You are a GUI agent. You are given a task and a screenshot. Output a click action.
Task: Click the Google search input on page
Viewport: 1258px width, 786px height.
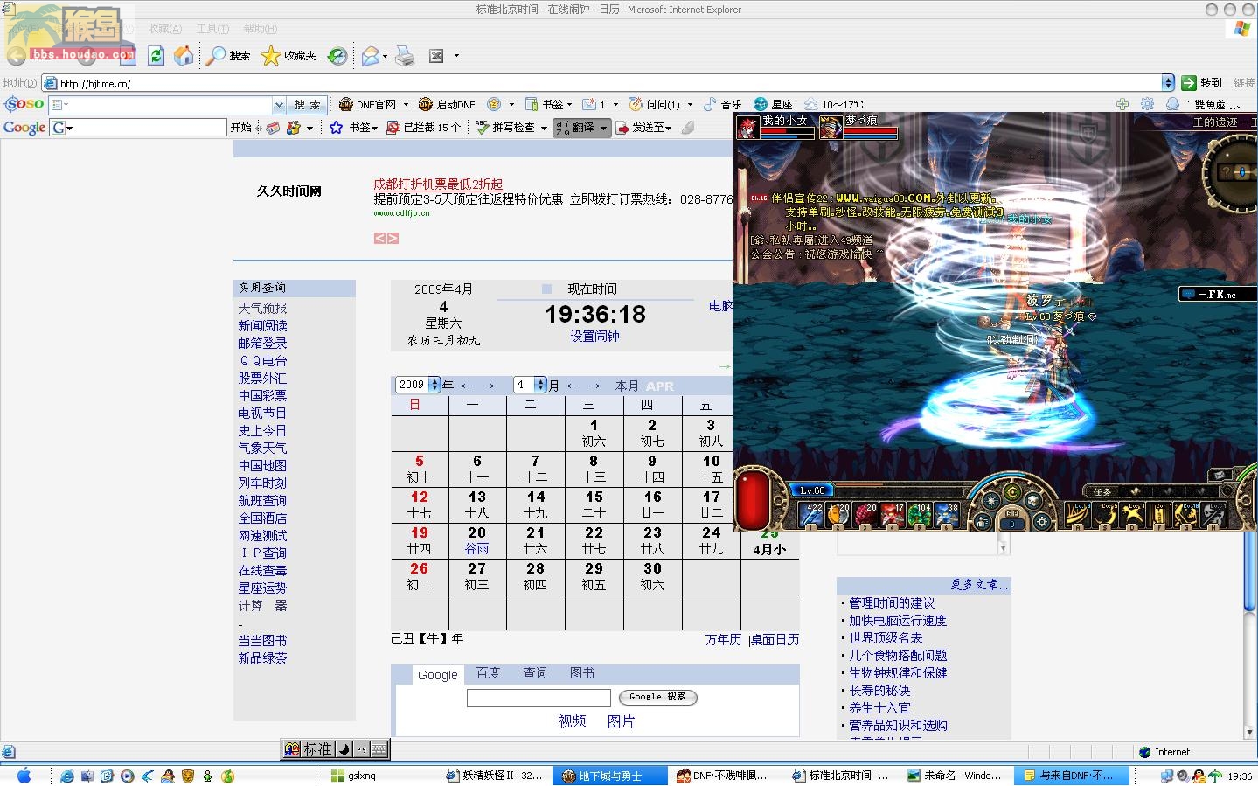click(539, 698)
